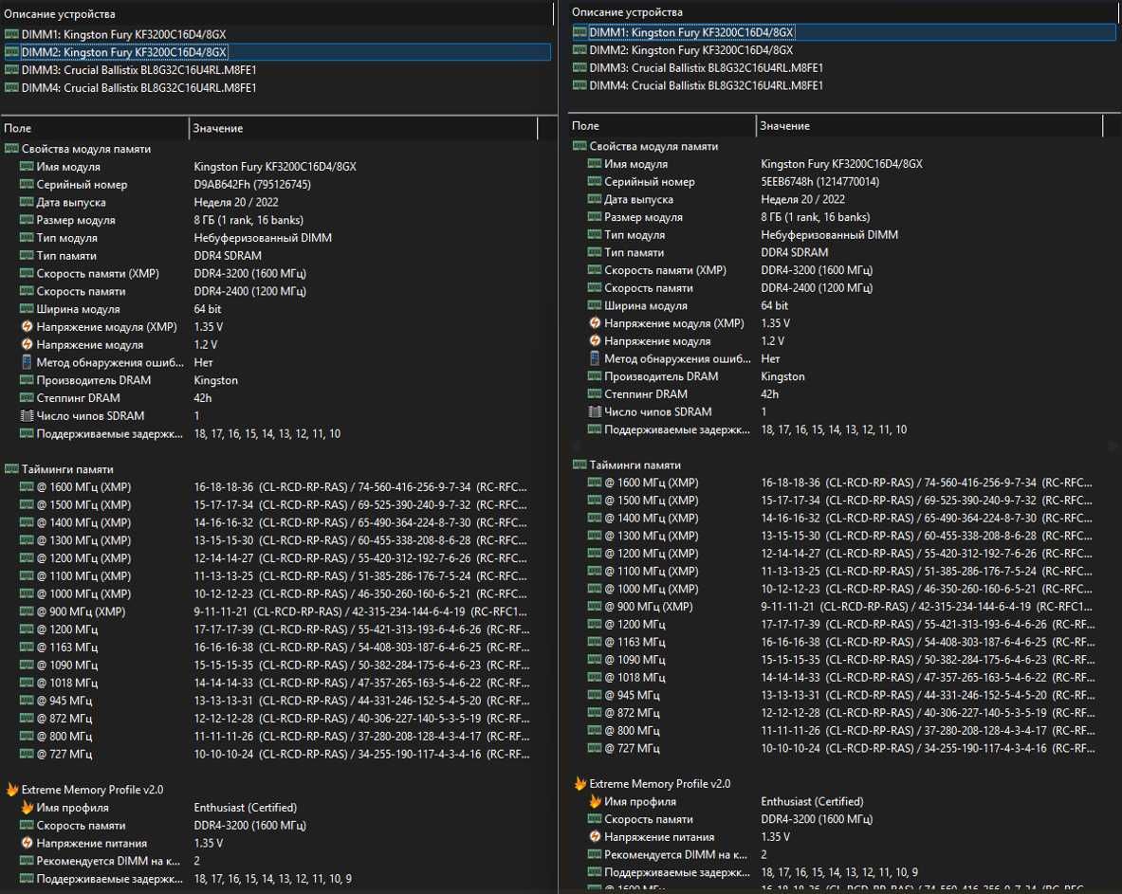Select 'DIMM3: Crucial Ballistix BL8G32C16U4RL.M8FE1' in right panel
The width and height of the screenshot is (1122, 894).
coord(707,67)
